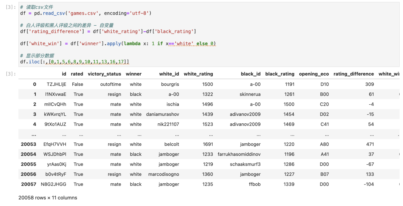Click the black_id cell 'schaaksmurf3'
Screen dimensions: 403x206
pyautogui.click(x=245, y=164)
